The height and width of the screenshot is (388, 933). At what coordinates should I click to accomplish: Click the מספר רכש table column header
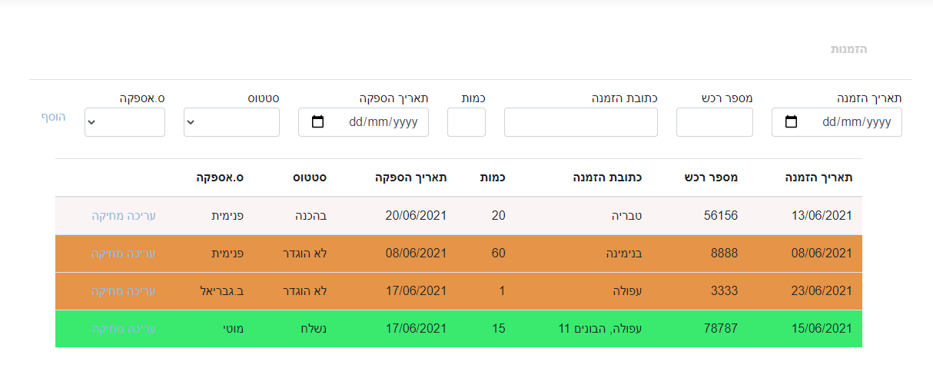[711, 177]
